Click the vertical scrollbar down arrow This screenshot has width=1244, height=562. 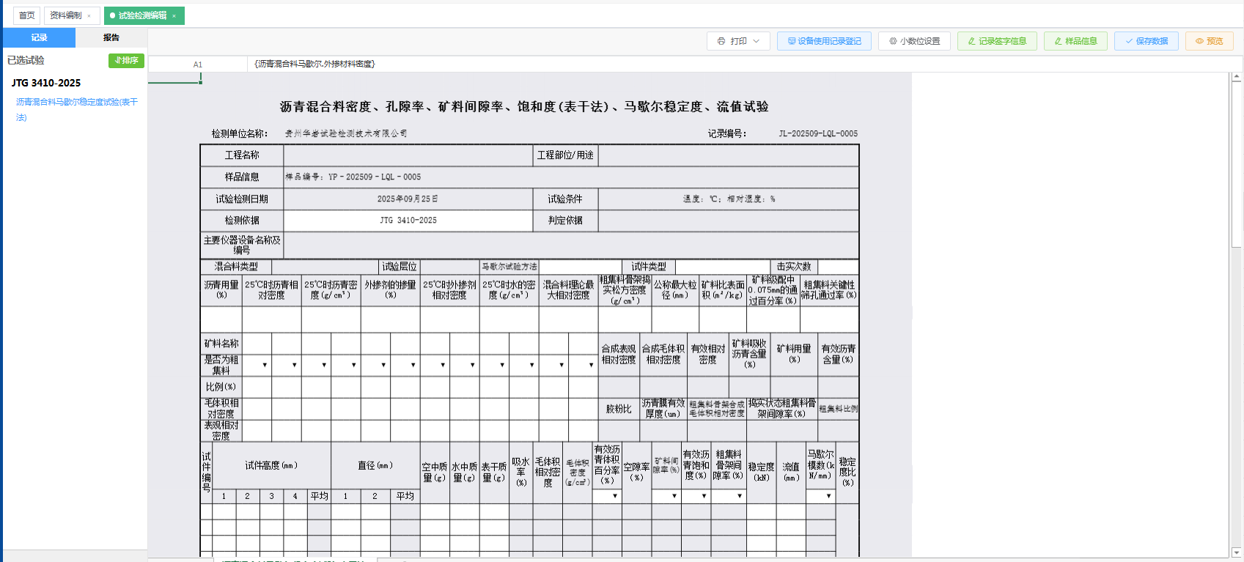1237,552
